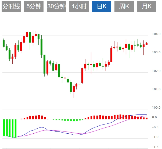This screenshot has width=162, height=149.
Task: Click the highlighted 日K tab
Action: tap(102, 7)
